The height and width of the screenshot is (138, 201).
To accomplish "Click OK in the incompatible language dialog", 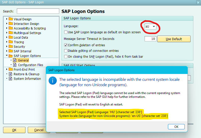I will (176, 127).
